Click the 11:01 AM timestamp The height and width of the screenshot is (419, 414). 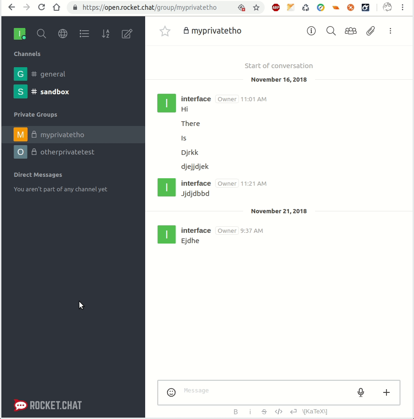[253, 99]
